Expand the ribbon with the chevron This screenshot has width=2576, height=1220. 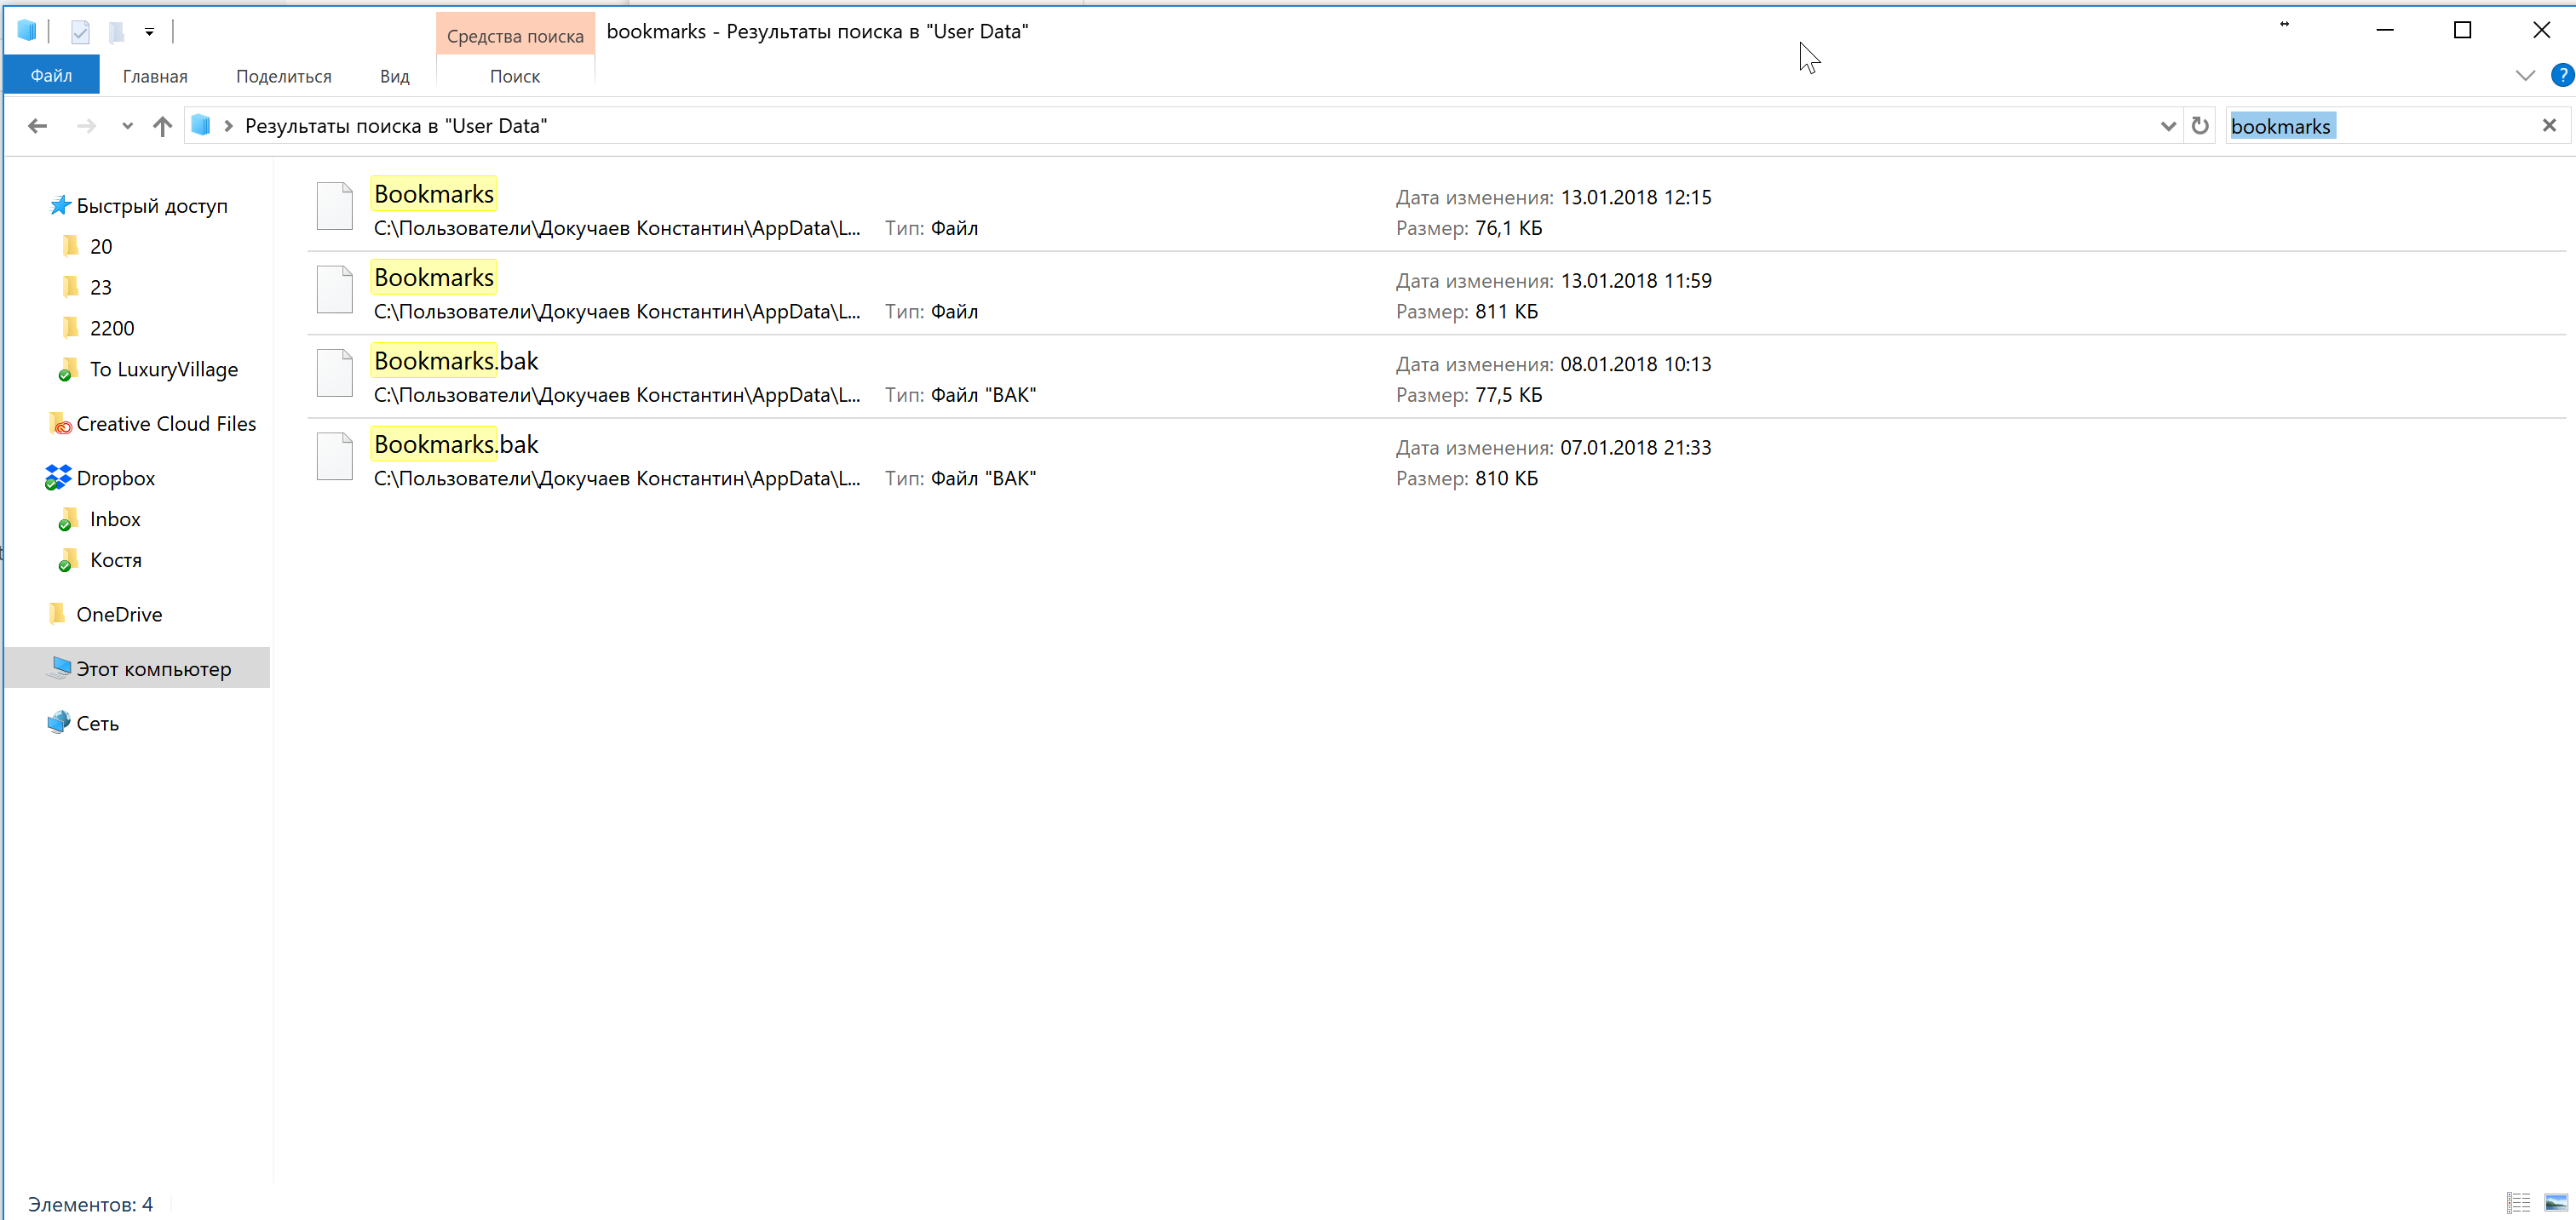(2524, 76)
